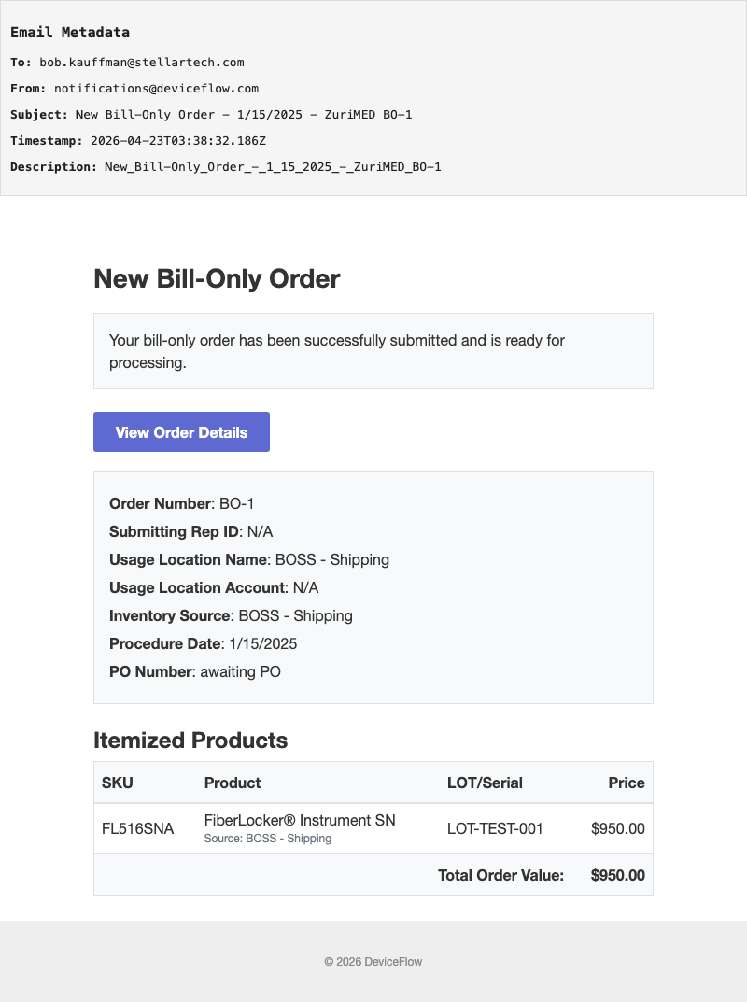
Task: Click Submitting Rep ID N/A line
Action: [191, 531]
